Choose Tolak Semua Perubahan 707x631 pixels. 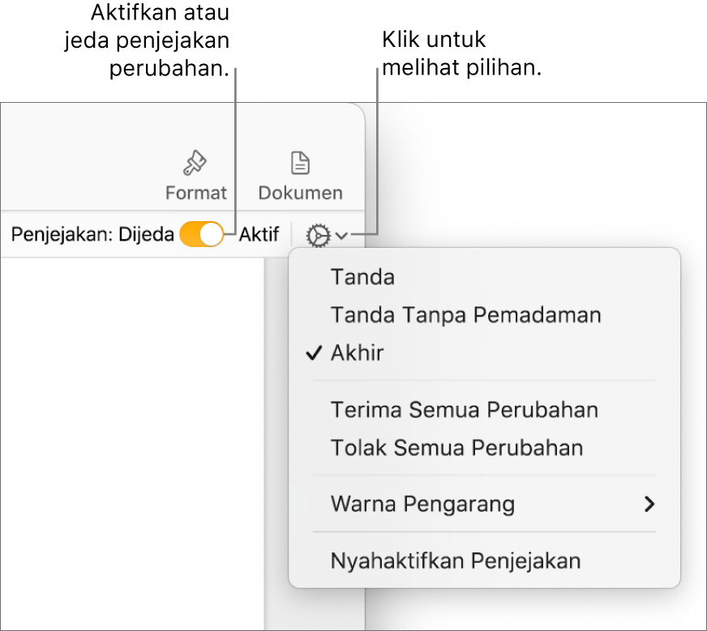484,448
